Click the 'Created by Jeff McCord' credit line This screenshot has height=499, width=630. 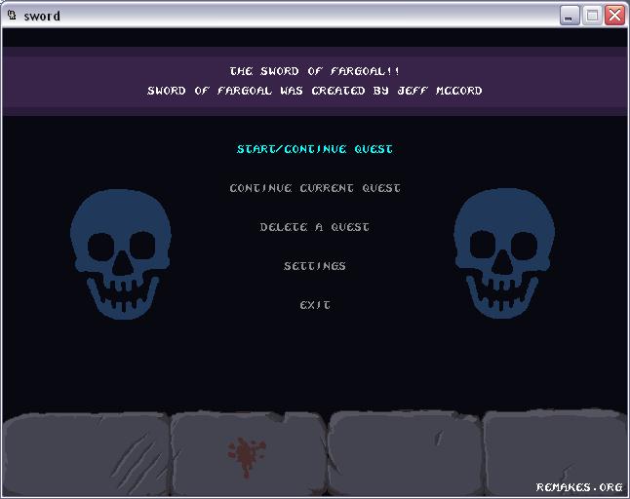(315, 91)
